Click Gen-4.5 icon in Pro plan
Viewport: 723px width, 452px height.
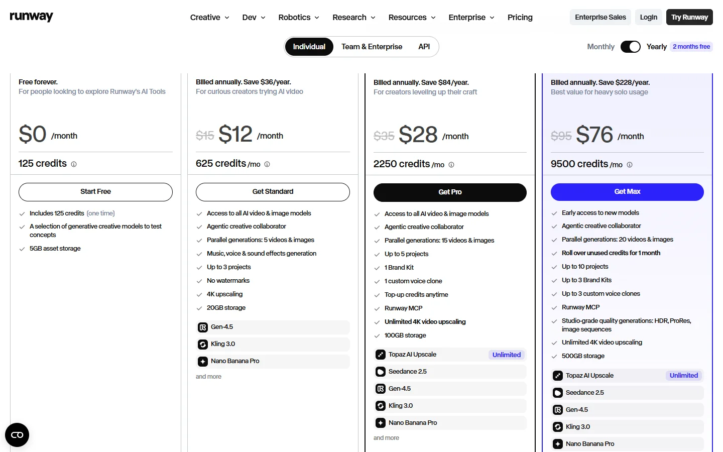(381, 389)
